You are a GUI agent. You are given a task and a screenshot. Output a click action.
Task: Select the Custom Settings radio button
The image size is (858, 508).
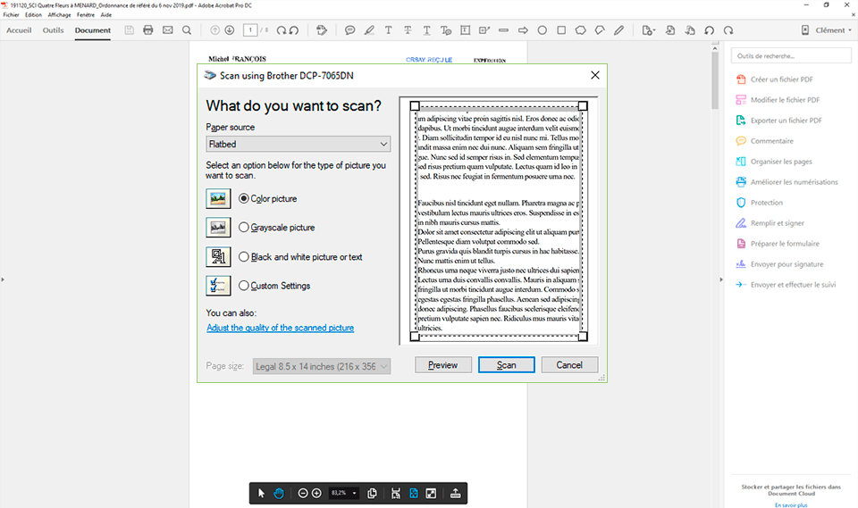[243, 286]
